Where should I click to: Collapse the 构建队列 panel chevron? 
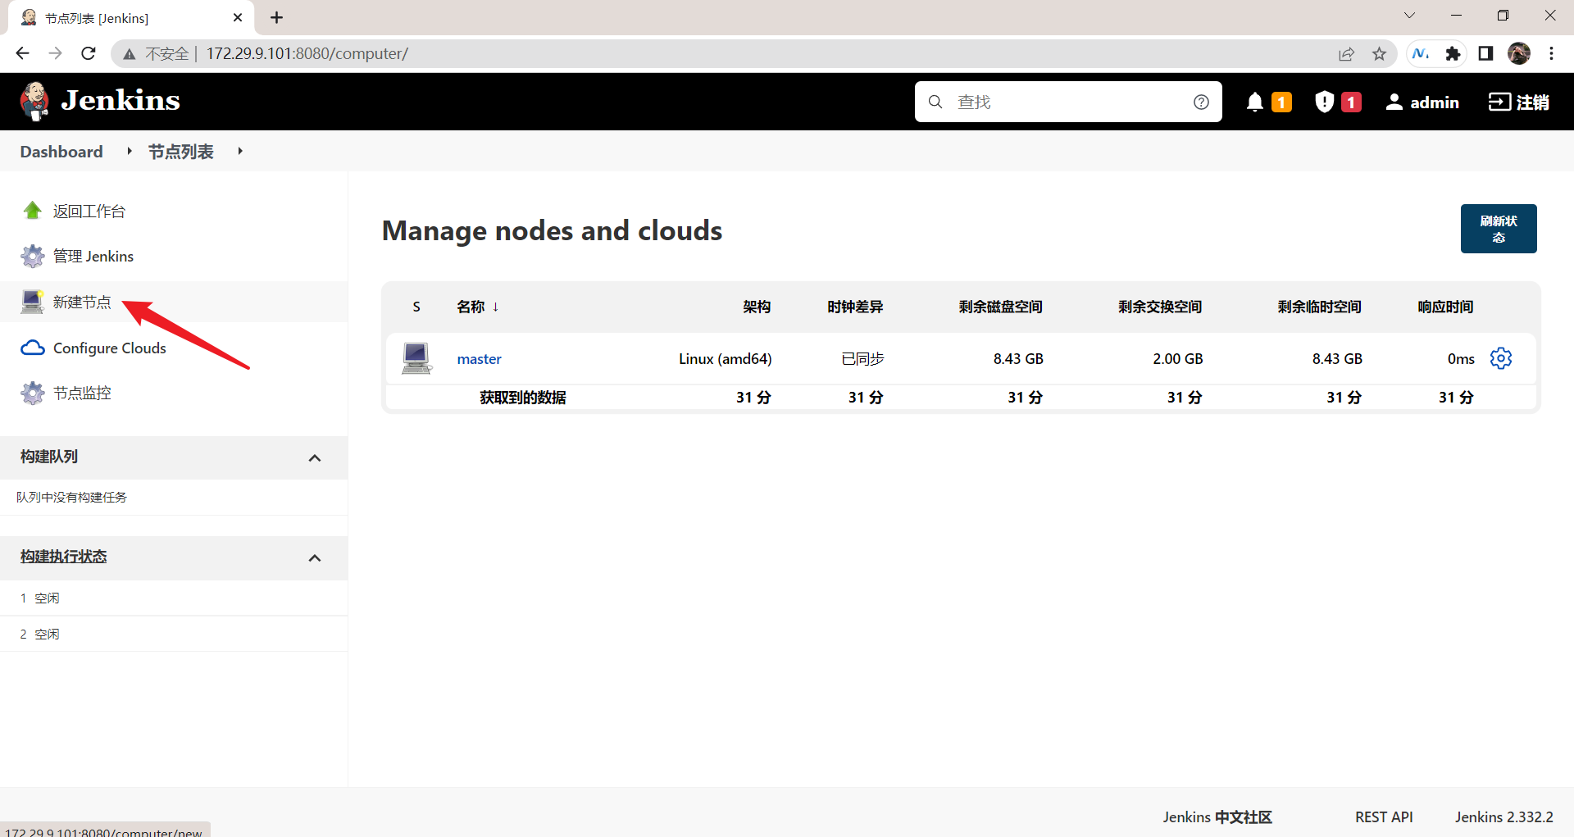click(315, 457)
